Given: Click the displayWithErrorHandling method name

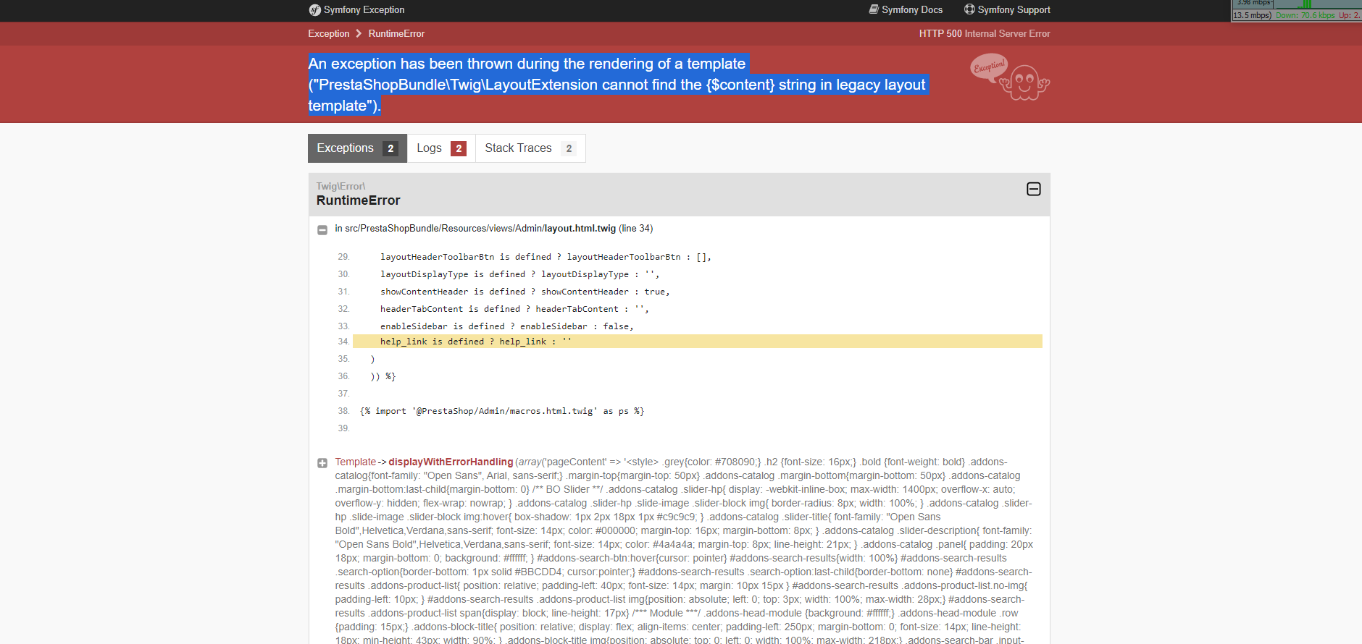Looking at the screenshot, I should point(451,462).
